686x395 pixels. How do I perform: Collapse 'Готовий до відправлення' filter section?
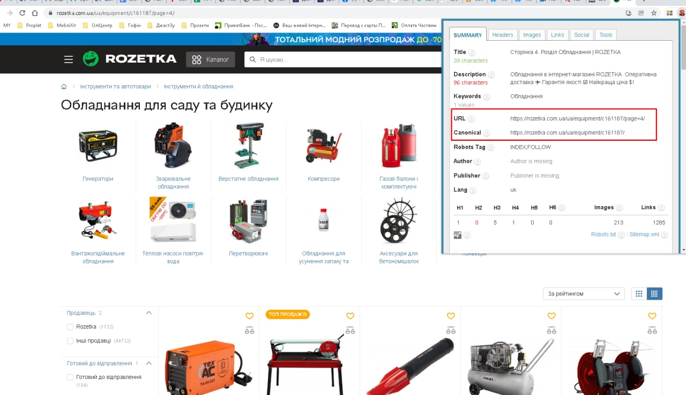coord(149,363)
